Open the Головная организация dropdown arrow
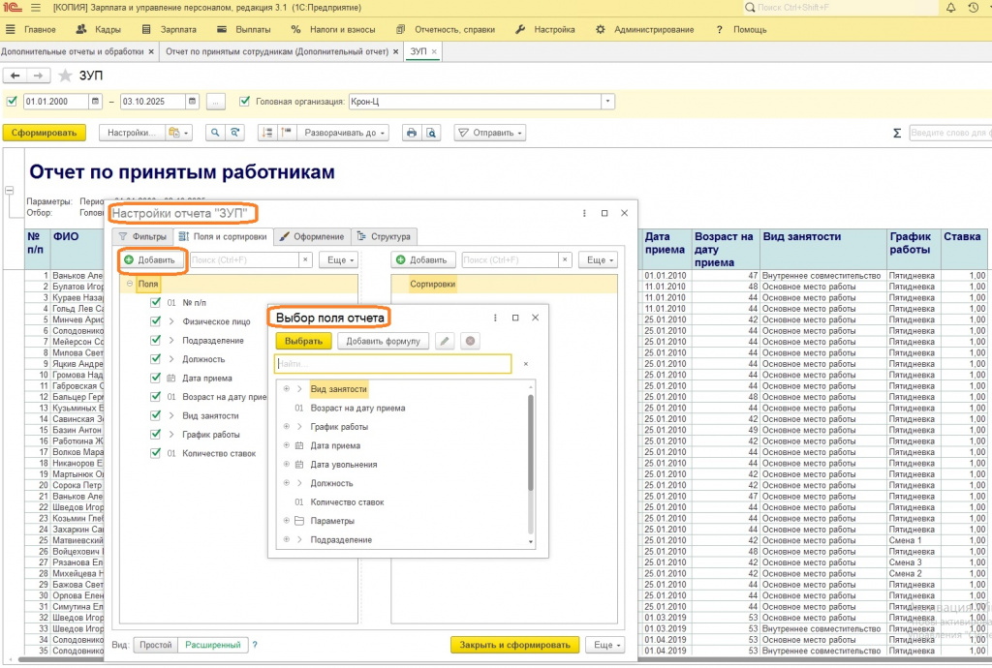Image resolution: width=992 pixels, height=668 pixels. coord(607,101)
